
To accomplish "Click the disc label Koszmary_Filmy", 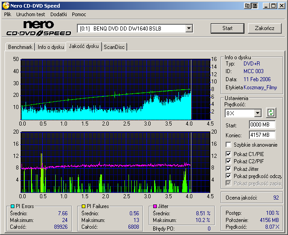I will (260, 87).
